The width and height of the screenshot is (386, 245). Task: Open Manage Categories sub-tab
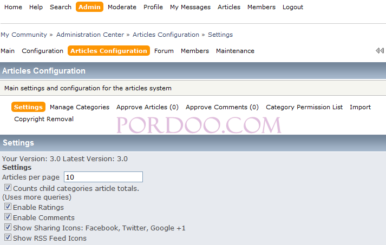pyautogui.click(x=80, y=107)
